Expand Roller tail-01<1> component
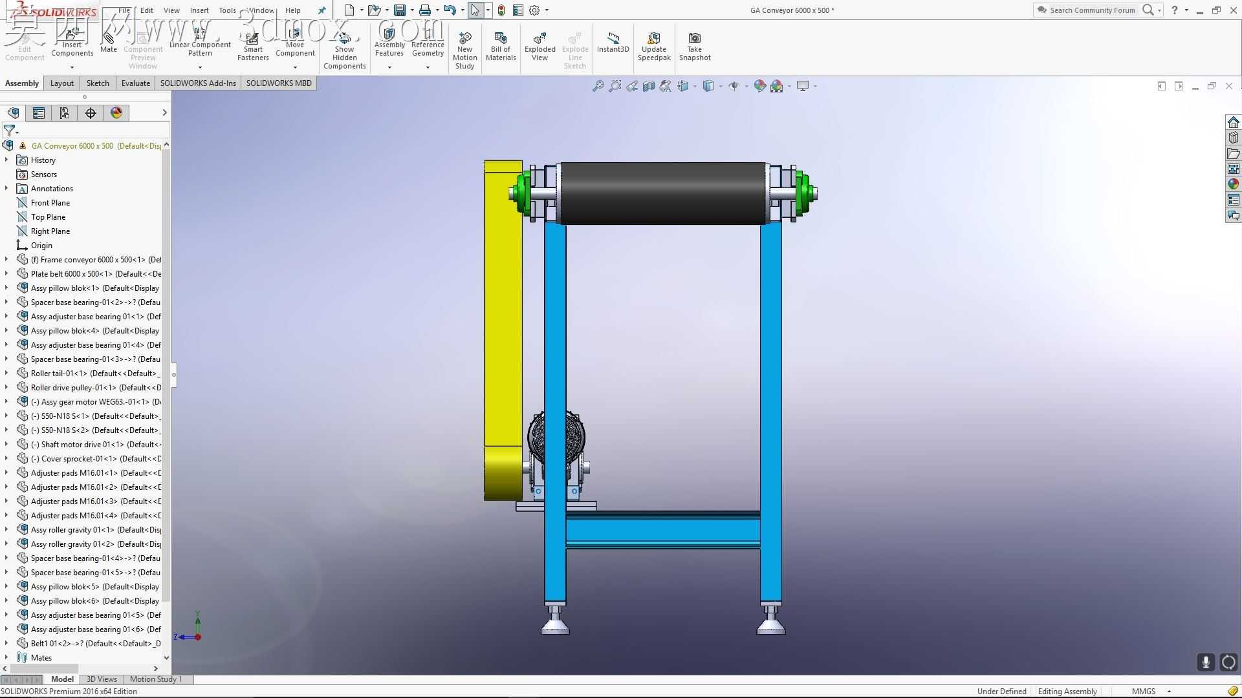The height and width of the screenshot is (698, 1242). [6, 373]
